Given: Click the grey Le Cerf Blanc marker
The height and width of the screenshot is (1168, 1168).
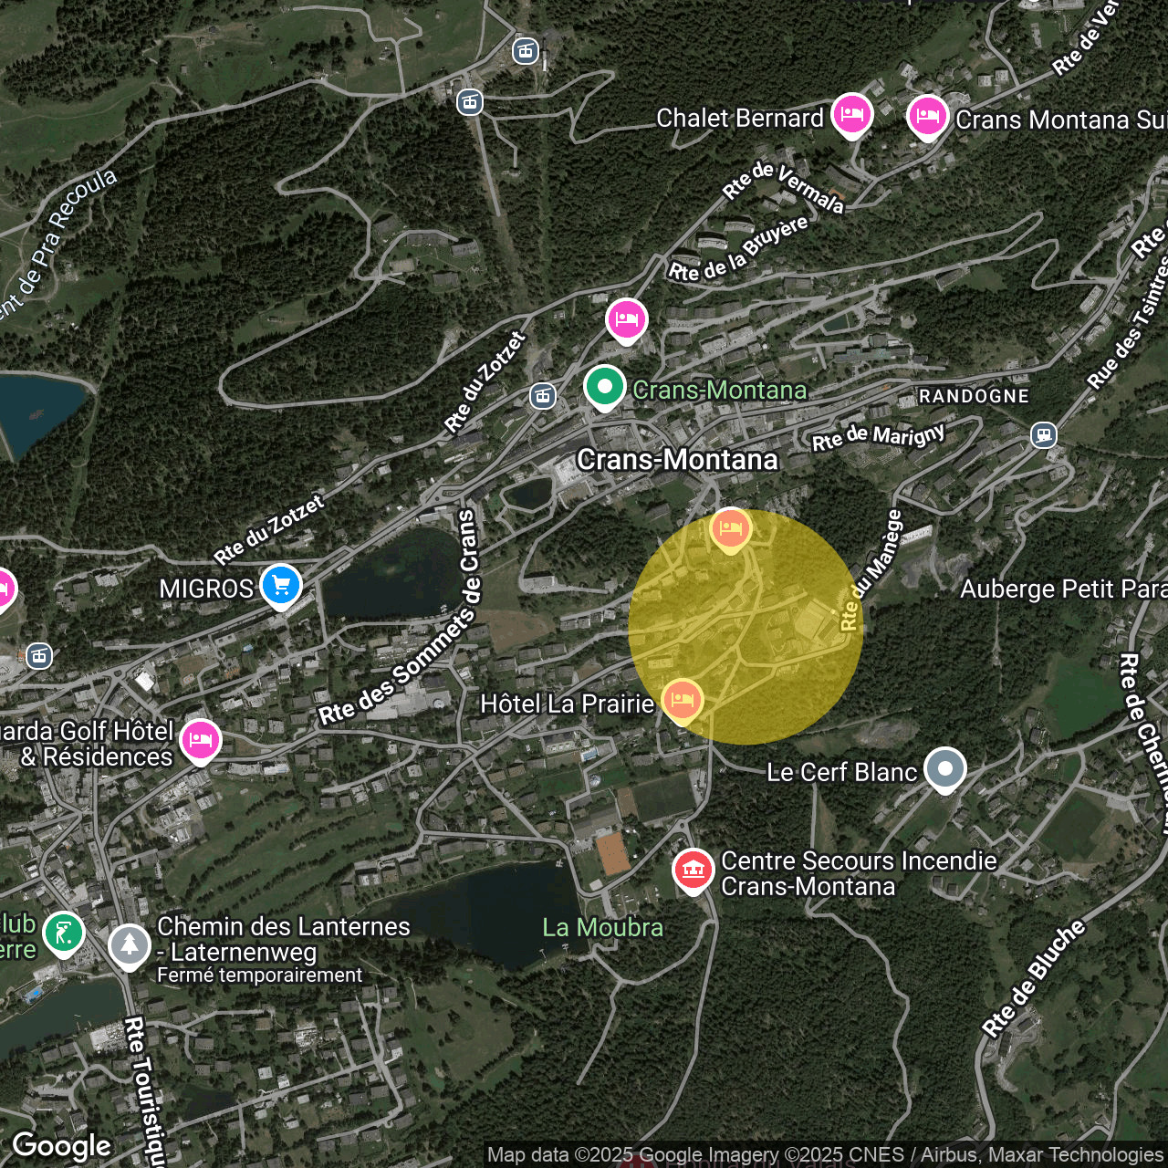Looking at the screenshot, I should click(944, 768).
